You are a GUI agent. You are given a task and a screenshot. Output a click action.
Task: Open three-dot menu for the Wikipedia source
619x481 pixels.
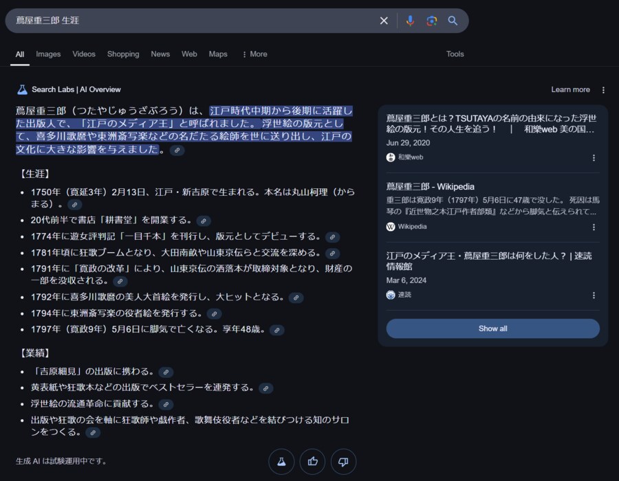pos(594,227)
